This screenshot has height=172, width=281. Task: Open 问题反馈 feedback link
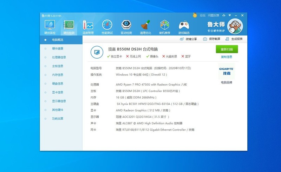pyautogui.click(x=214, y=15)
